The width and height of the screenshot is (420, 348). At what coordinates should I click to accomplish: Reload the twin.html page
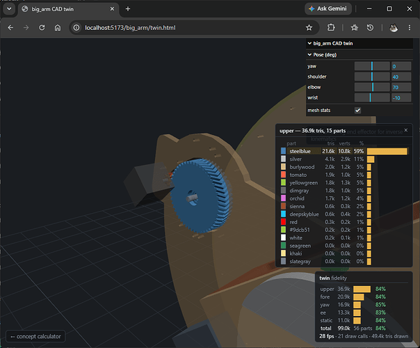point(42,28)
